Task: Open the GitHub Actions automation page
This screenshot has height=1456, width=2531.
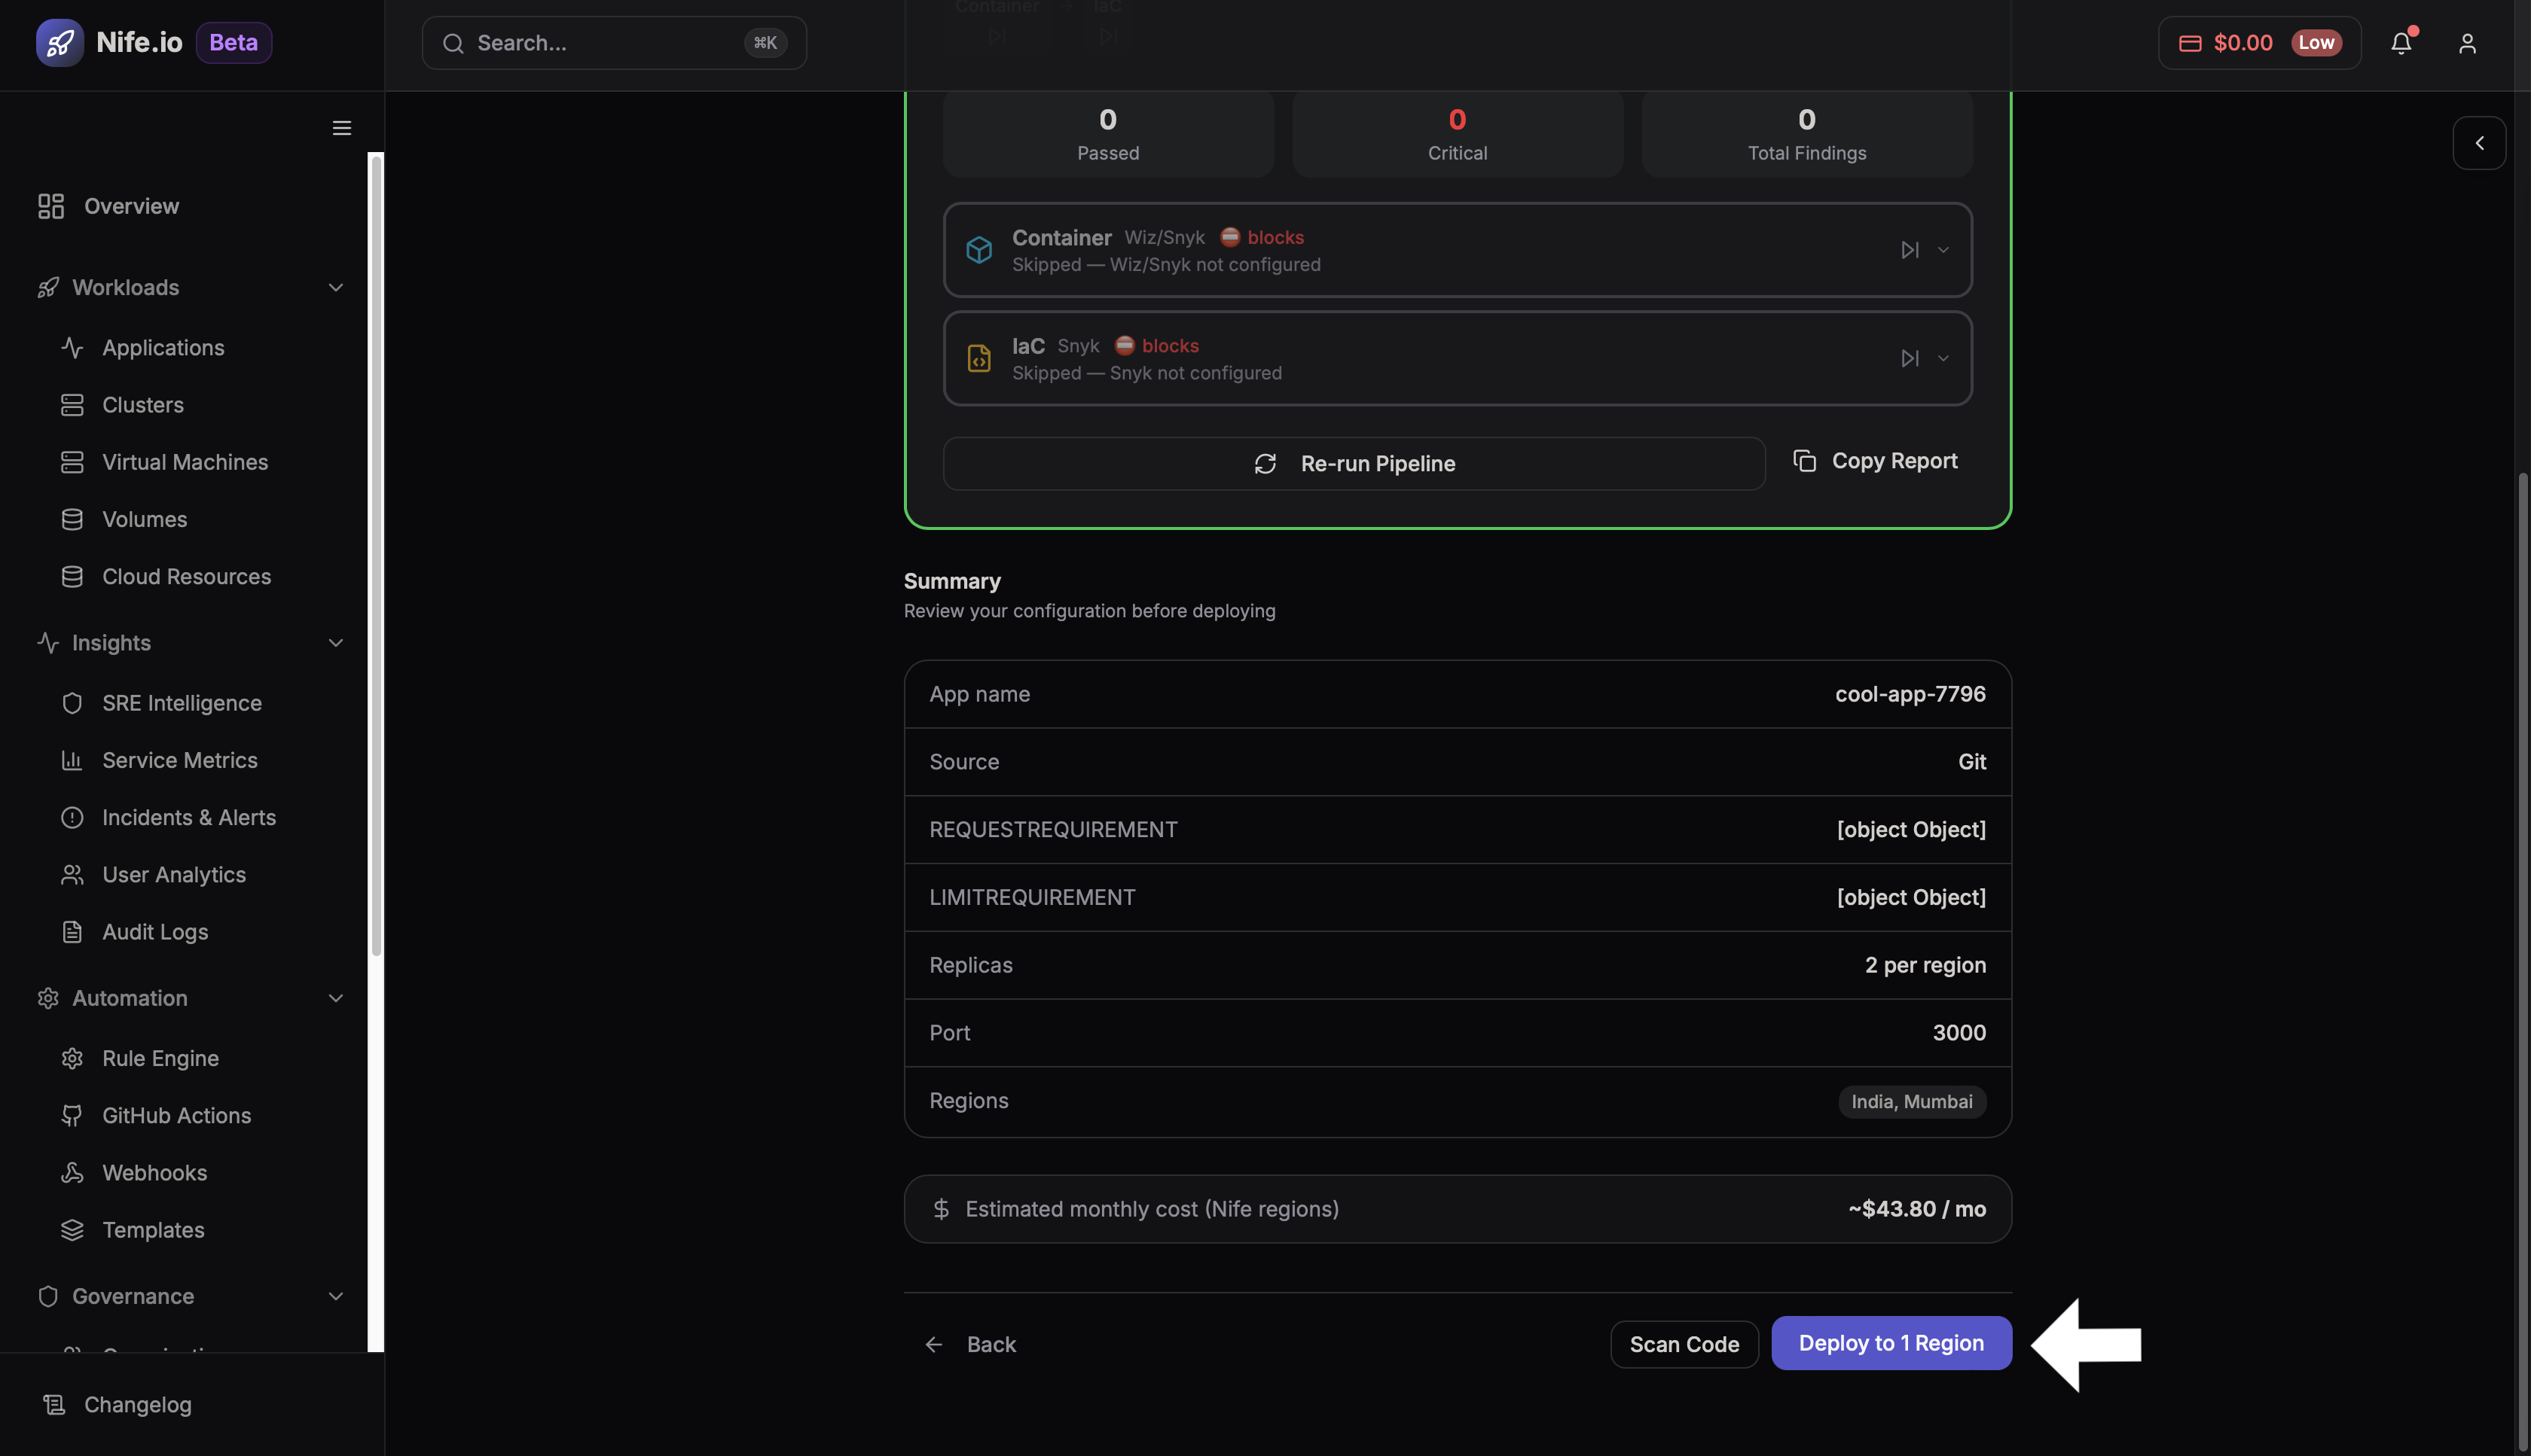Action: pos(176,1115)
